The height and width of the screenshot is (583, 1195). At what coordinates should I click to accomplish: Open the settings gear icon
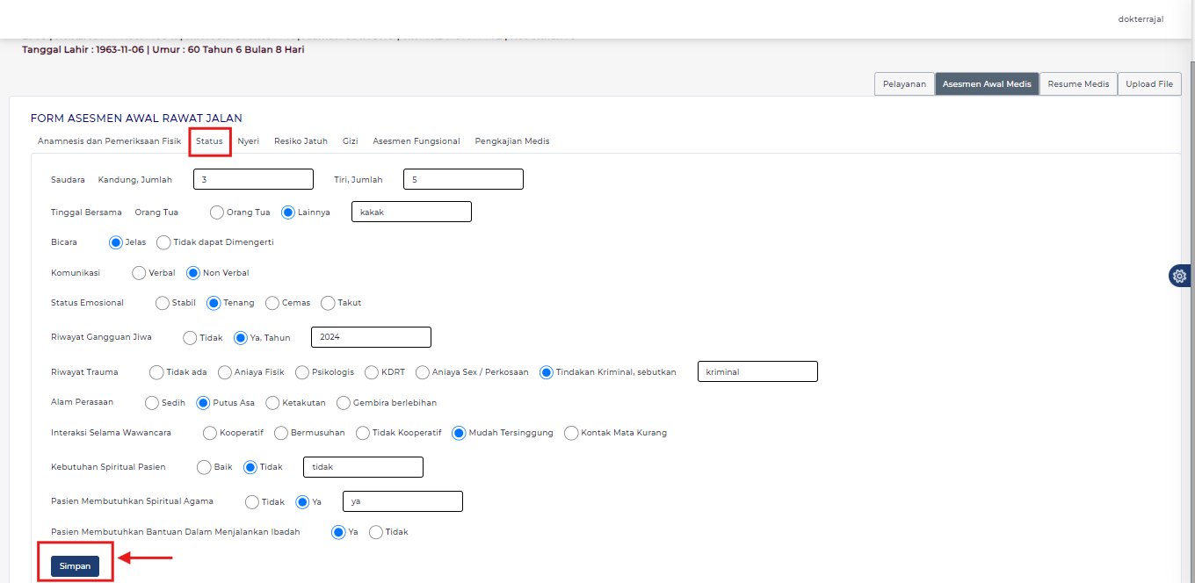click(x=1179, y=276)
